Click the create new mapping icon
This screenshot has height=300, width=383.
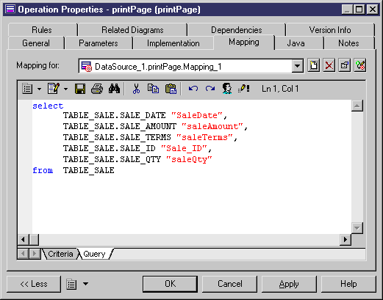(x=313, y=65)
